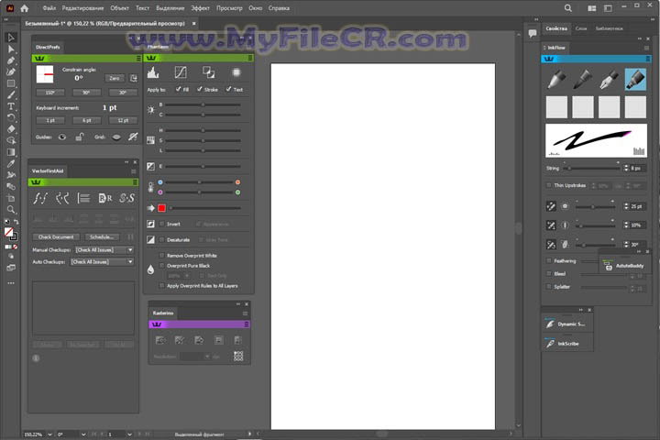Open the Manual Checkups dropdown
The height and width of the screenshot is (440, 660).
(x=104, y=250)
